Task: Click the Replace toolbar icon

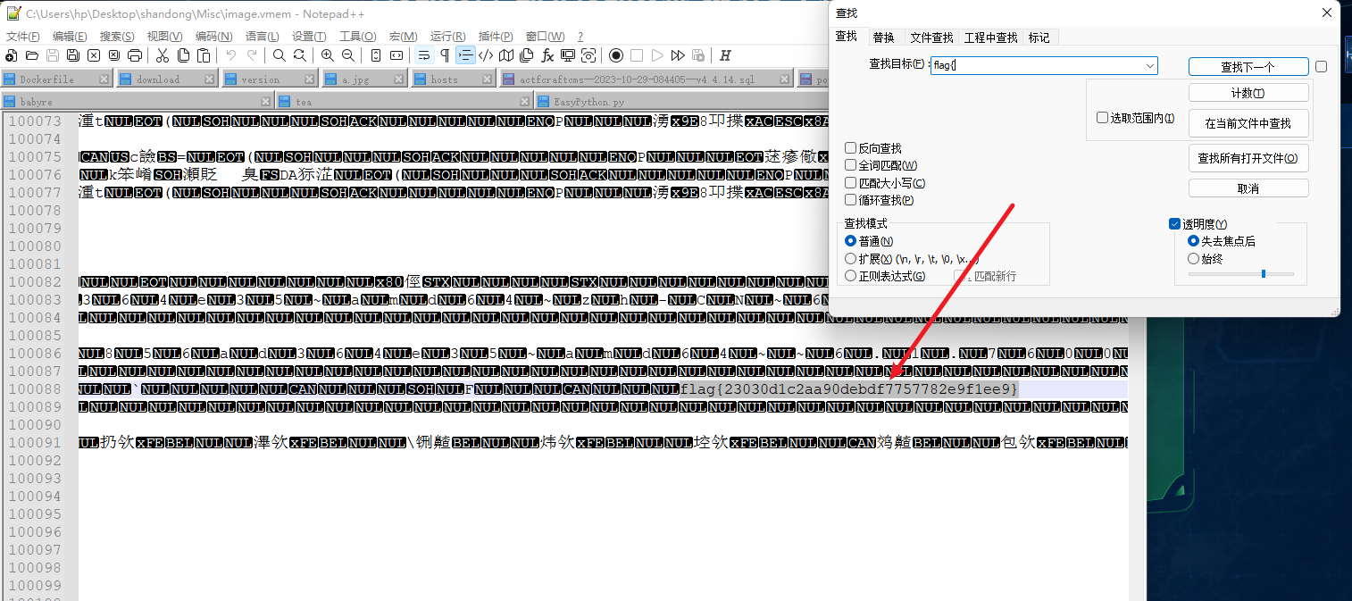Action: pos(299,55)
